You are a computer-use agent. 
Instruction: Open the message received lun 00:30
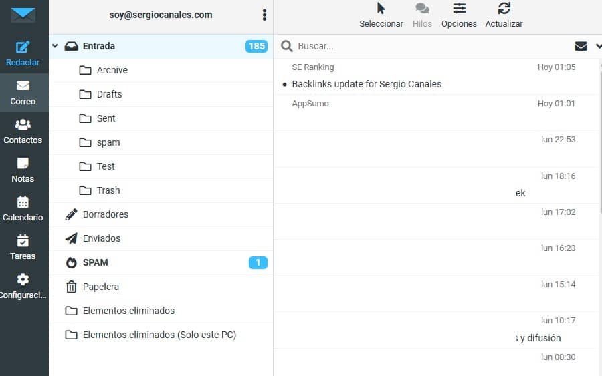(435, 363)
